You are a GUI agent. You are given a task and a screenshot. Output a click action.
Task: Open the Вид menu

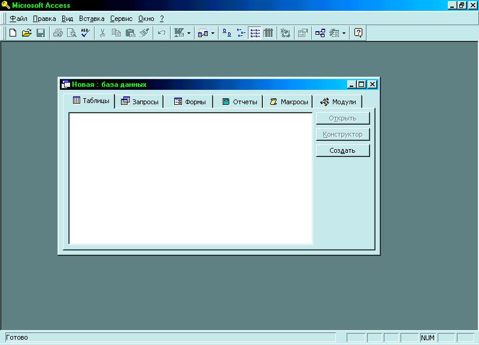tap(67, 19)
